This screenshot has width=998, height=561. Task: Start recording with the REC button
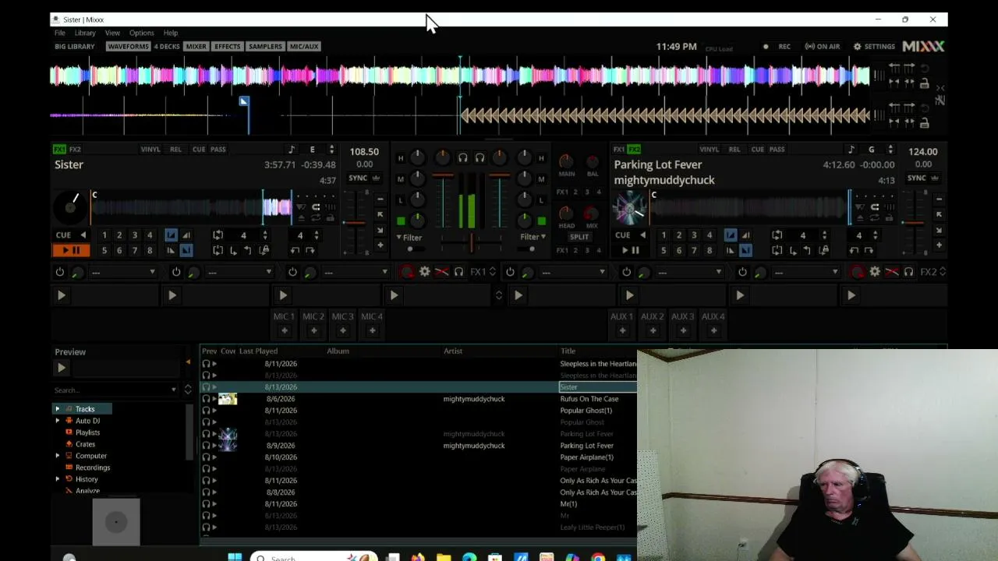tap(777, 47)
